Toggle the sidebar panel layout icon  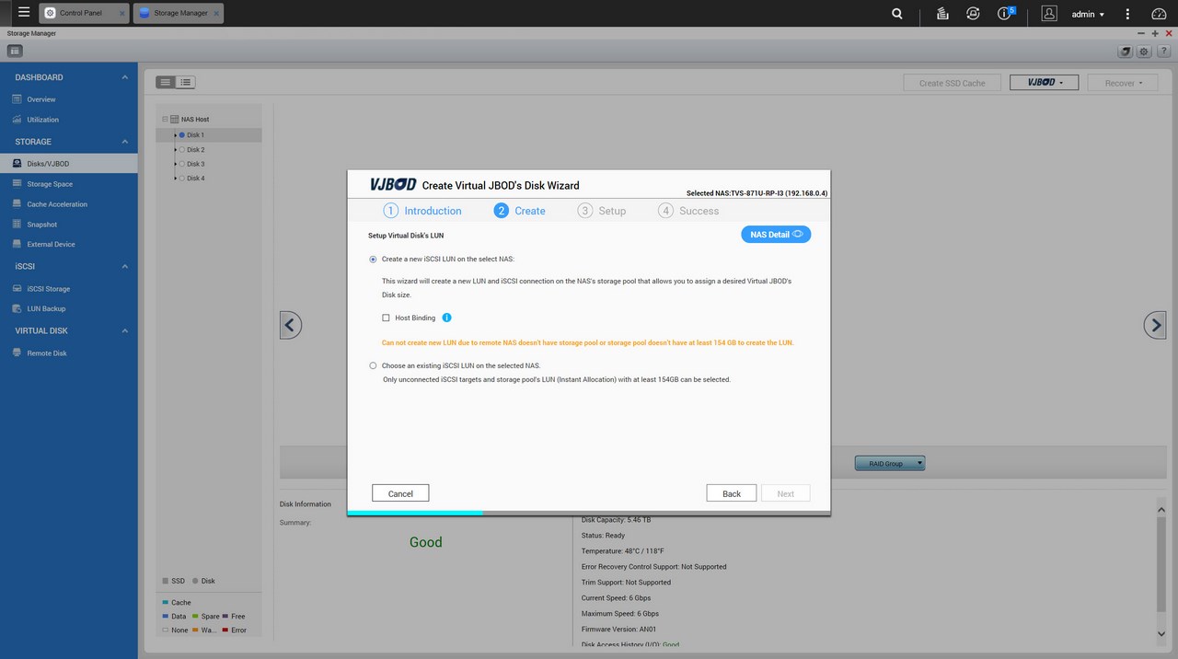(x=15, y=51)
